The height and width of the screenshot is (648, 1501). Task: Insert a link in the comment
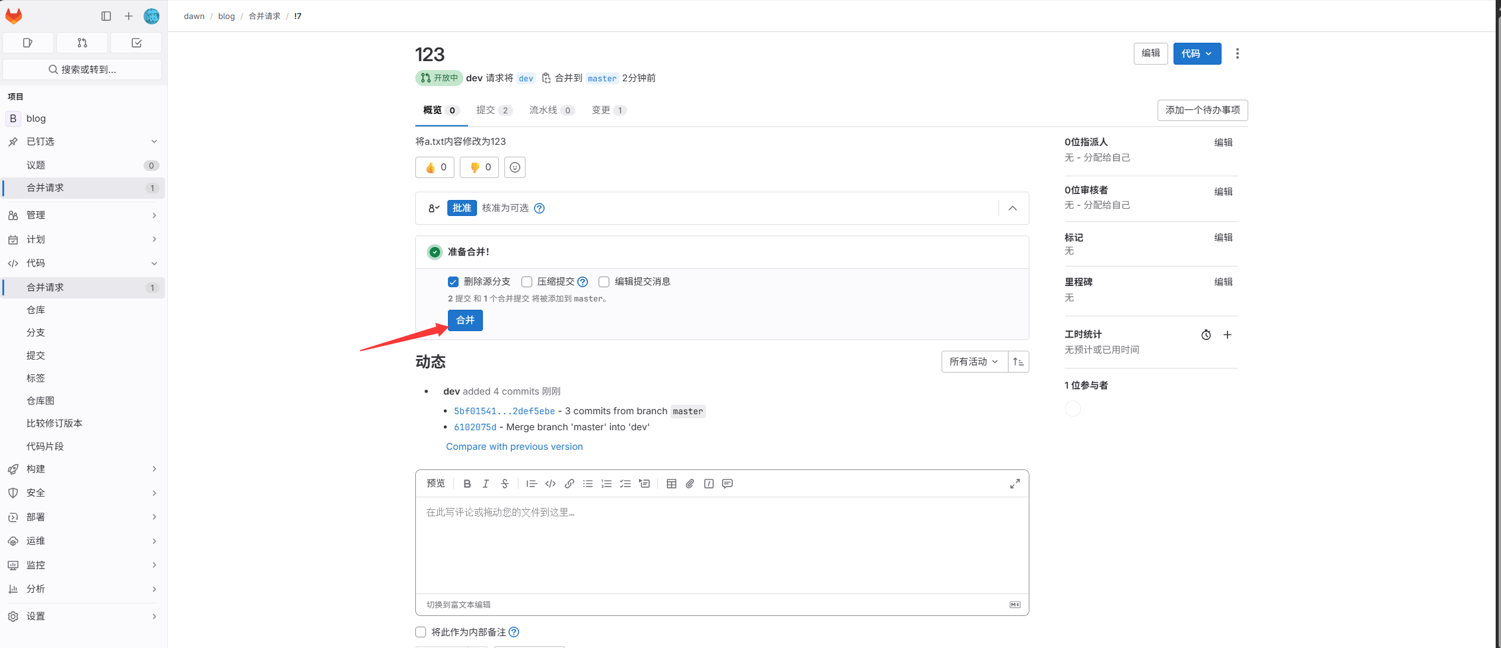570,484
